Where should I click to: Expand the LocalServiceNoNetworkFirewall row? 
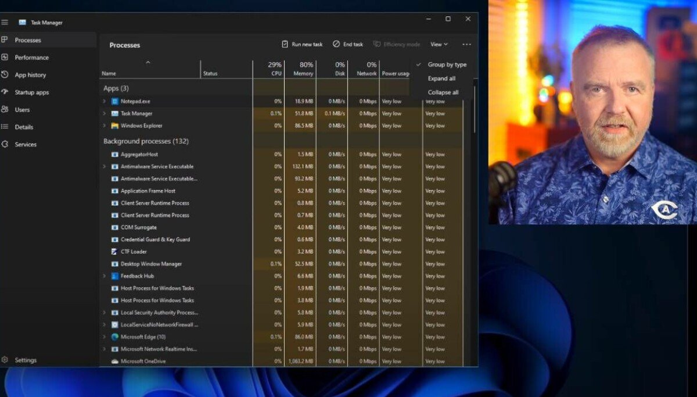click(105, 325)
